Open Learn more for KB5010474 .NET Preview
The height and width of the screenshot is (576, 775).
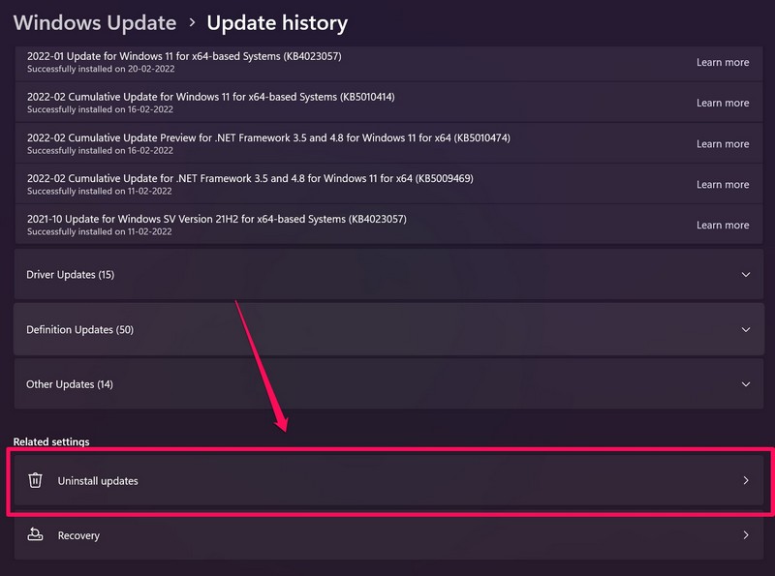click(722, 143)
